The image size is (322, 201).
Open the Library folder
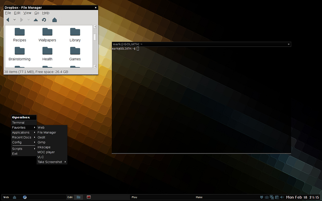[75, 35]
